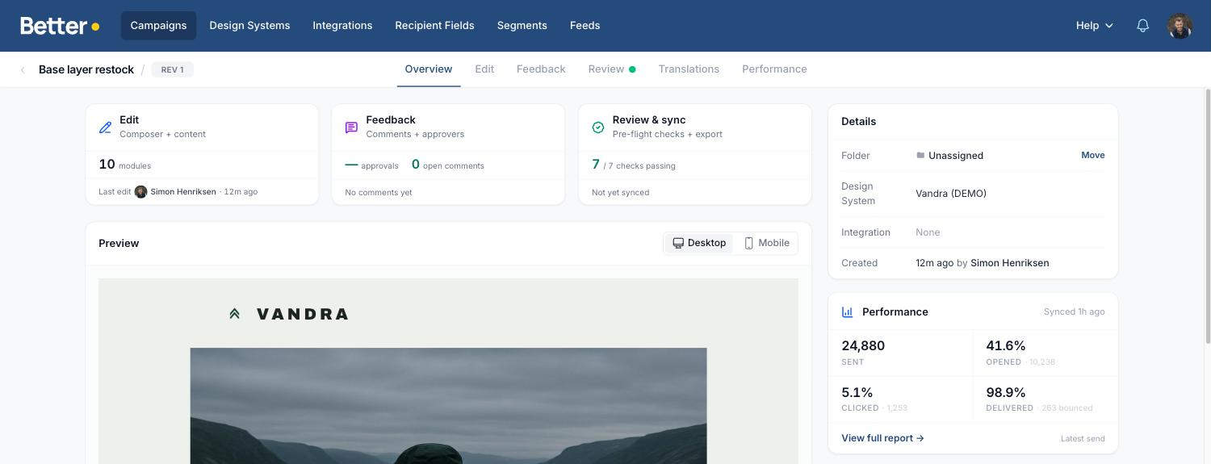The height and width of the screenshot is (464, 1211).
Task: Select the Overview tab
Action: pyautogui.click(x=429, y=69)
